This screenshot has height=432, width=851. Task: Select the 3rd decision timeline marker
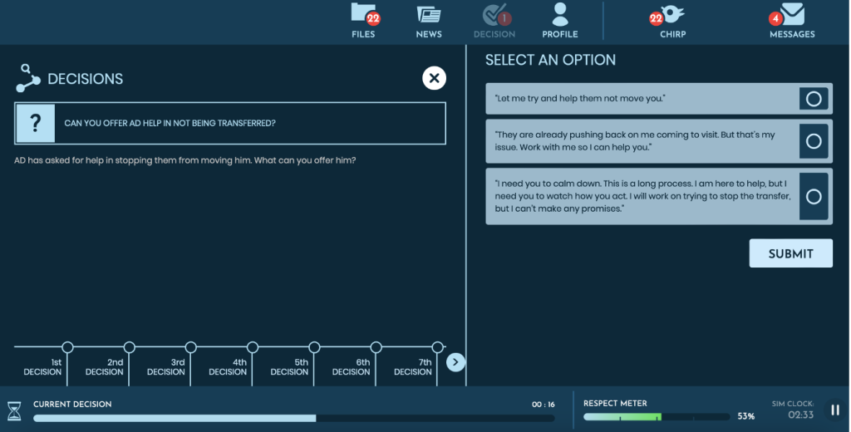(190, 347)
